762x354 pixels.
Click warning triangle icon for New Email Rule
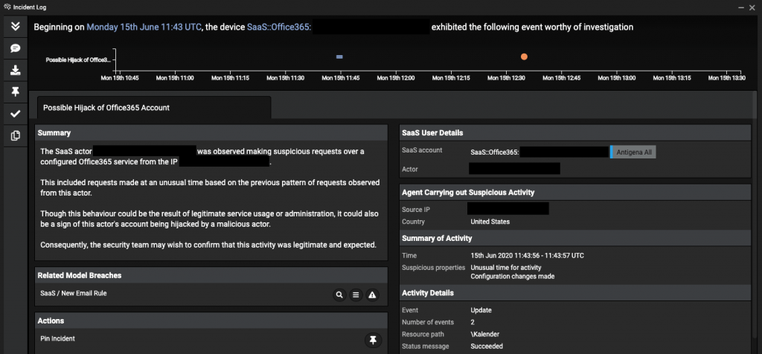372,295
